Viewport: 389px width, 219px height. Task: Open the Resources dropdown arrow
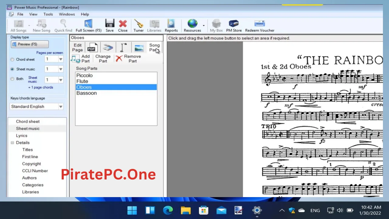point(204,26)
